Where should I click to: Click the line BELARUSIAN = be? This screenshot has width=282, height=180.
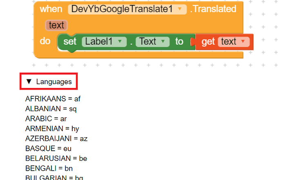pos(56,158)
